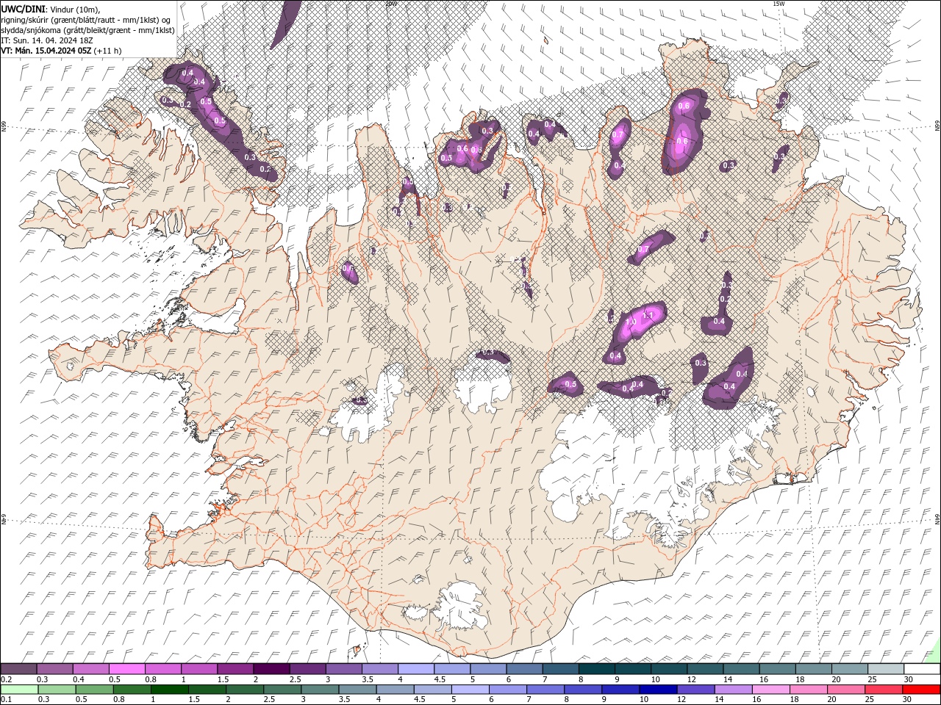Select the pale lavender 5 swatch in lower legend
Screen dimensions: 941x705
[x=470, y=690]
